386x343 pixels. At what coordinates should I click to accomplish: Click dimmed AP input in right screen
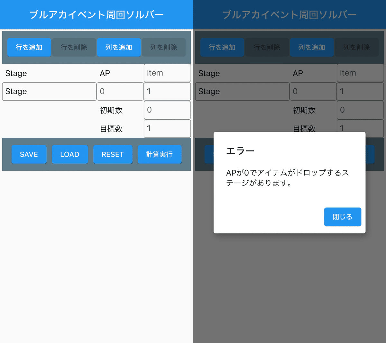(x=313, y=91)
